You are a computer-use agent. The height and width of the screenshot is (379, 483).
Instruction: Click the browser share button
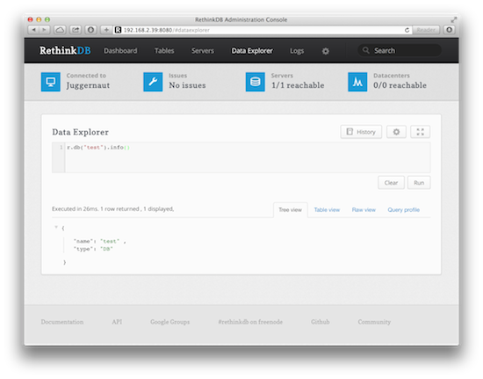76,30
